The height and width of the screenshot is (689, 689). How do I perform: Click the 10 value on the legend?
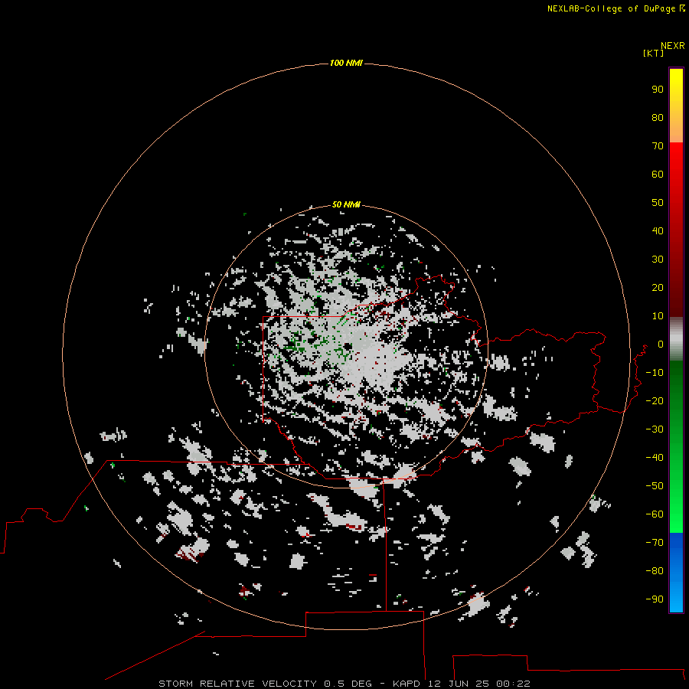[x=658, y=316]
